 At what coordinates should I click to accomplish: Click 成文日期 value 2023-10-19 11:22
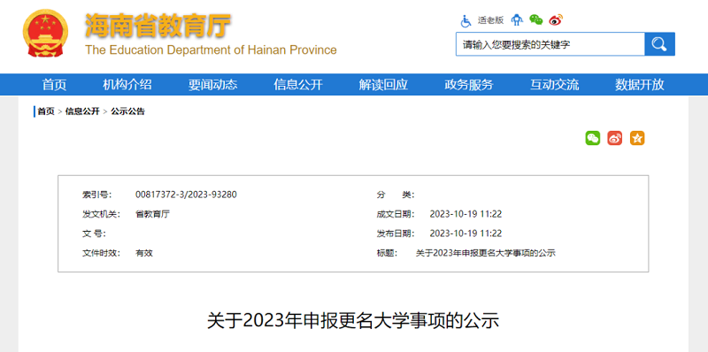466,214
